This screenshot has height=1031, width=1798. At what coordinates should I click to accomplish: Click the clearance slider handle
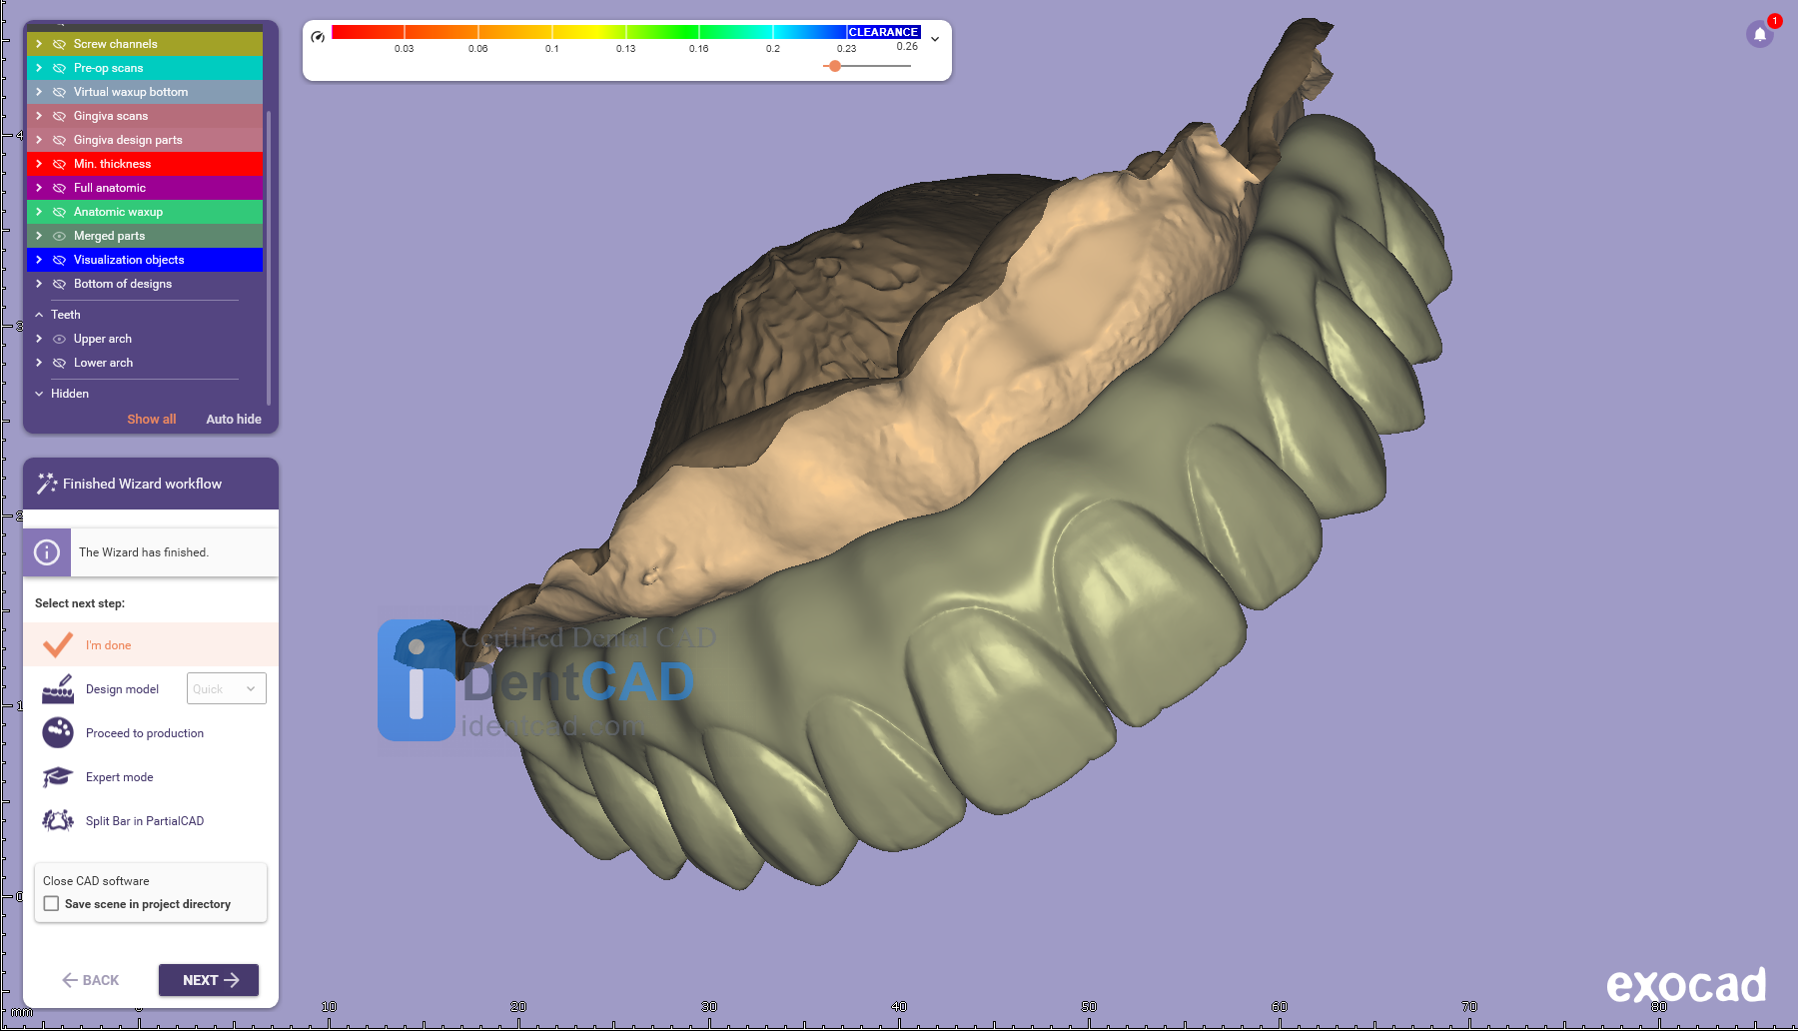click(x=835, y=66)
